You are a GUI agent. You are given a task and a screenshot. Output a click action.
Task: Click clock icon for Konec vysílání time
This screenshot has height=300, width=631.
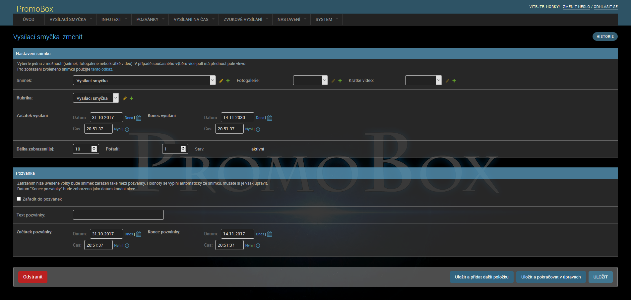(258, 130)
